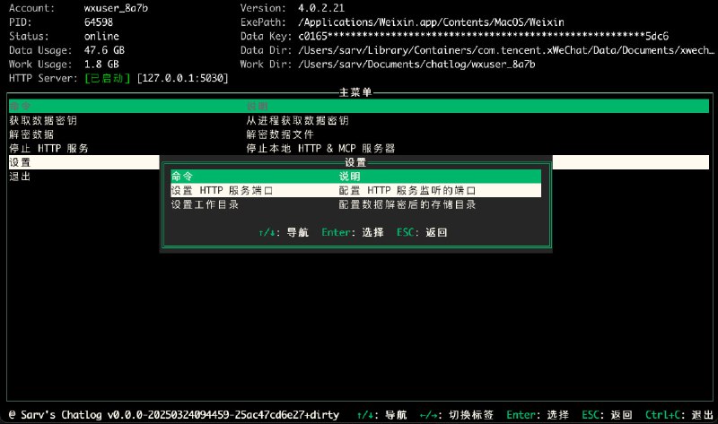Click the Work Dir chatlog path

[x=416, y=64]
